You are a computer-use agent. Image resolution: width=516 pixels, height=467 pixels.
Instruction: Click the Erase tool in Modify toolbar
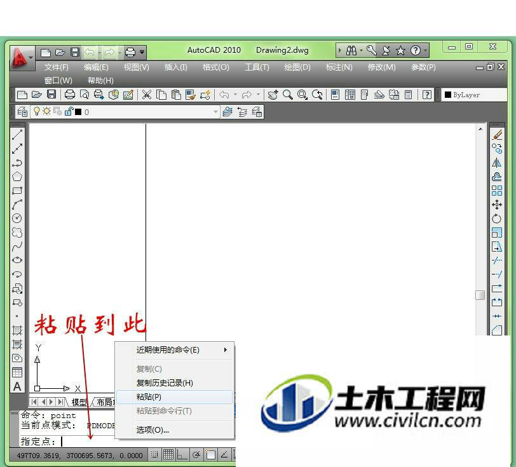click(497, 134)
